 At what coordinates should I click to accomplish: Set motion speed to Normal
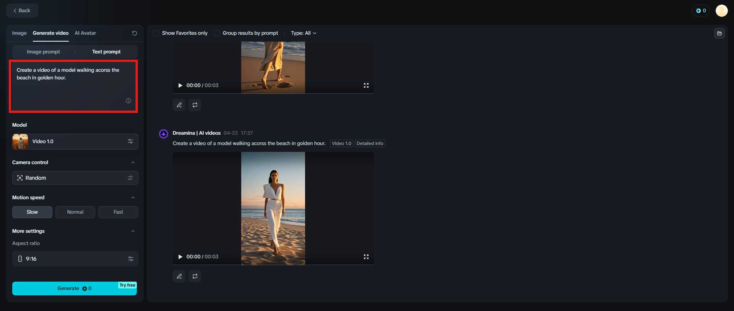pyautogui.click(x=75, y=212)
